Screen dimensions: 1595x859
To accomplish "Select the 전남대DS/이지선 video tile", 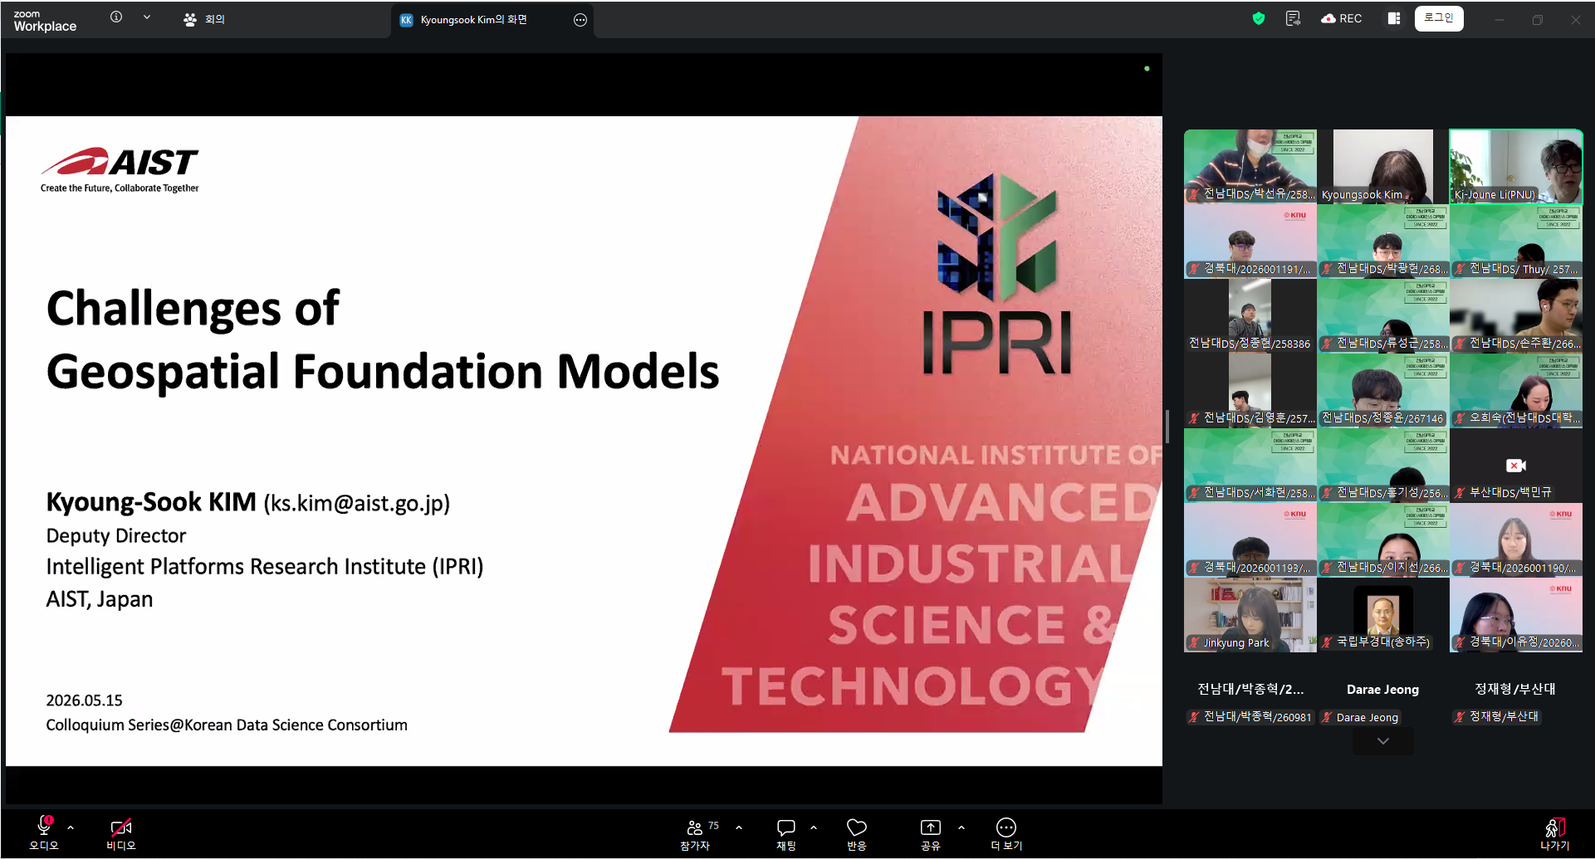I will pyautogui.click(x=1383, y=539).
